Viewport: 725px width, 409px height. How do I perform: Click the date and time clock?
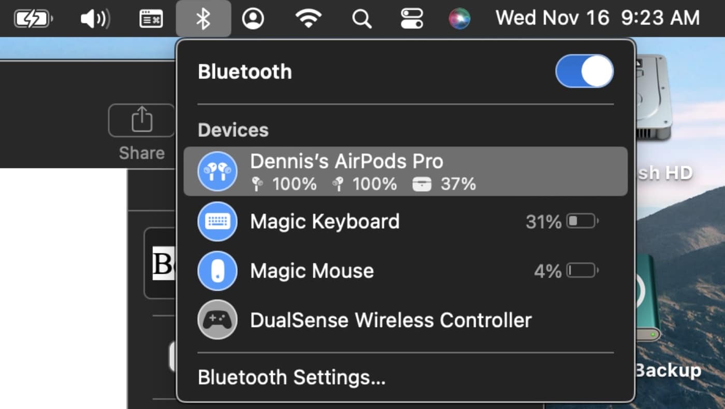click(598, 18)
